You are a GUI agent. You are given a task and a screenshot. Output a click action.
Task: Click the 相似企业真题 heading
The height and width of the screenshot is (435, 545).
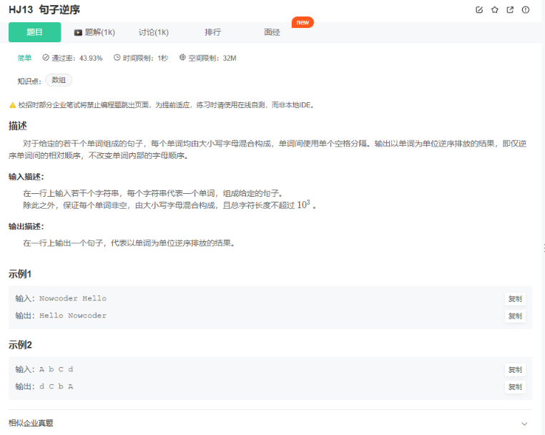tap(31, 423)
